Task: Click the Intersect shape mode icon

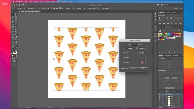Action: (x=167, y=18)
